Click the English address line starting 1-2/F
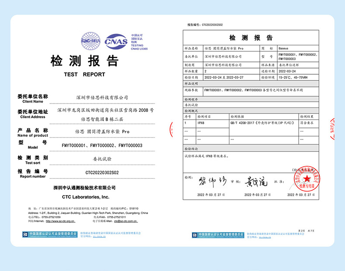The image size is (345, 271). click(88, 213)
